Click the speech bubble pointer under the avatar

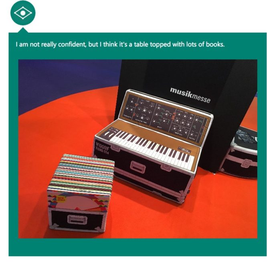click(x=23, y=30)
